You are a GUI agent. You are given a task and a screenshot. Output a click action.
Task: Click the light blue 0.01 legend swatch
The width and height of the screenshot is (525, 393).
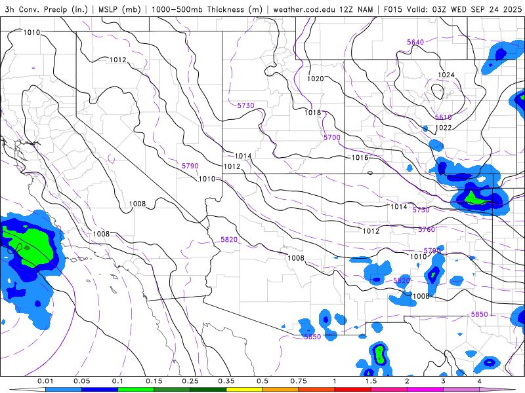click(x=64, y=390)
